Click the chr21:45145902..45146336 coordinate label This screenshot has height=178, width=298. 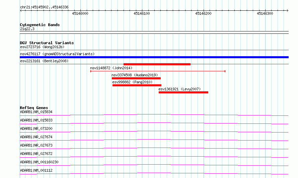click(44, 7)
